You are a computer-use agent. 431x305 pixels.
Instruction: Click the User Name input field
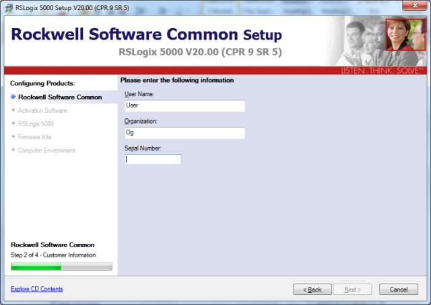(x=185, y=106)
